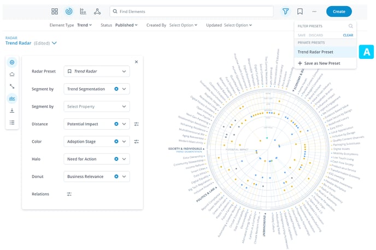
Task: Clear the Trend Segmentation selection
Action: coord(116,89)
